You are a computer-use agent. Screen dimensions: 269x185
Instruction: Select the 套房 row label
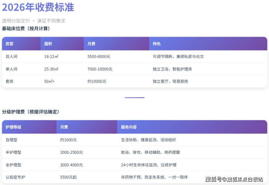pyautogui.click(x=9, y=81)
